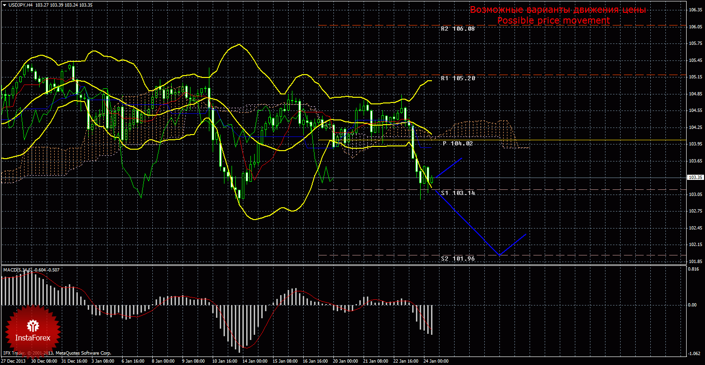Click the 'Possible price movement' heading
The height and width of the screenshot is (365, 705).
coord(554,21)
